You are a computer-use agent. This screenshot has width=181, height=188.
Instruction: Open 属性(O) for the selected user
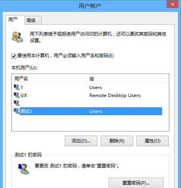[152, 141]
